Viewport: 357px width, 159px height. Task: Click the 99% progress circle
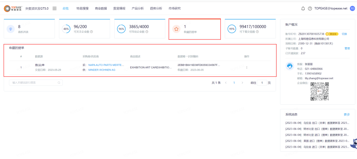pyautogui.click(x=232, y=29)
